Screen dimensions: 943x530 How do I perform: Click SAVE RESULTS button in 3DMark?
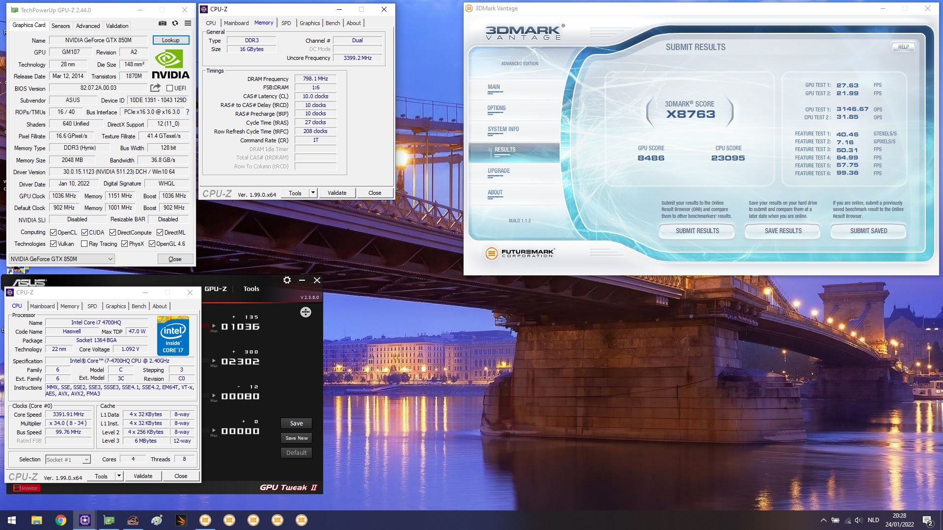tap(783, 231)
